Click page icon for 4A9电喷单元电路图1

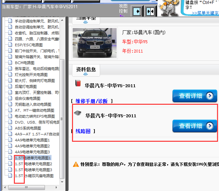click(10, 140)
